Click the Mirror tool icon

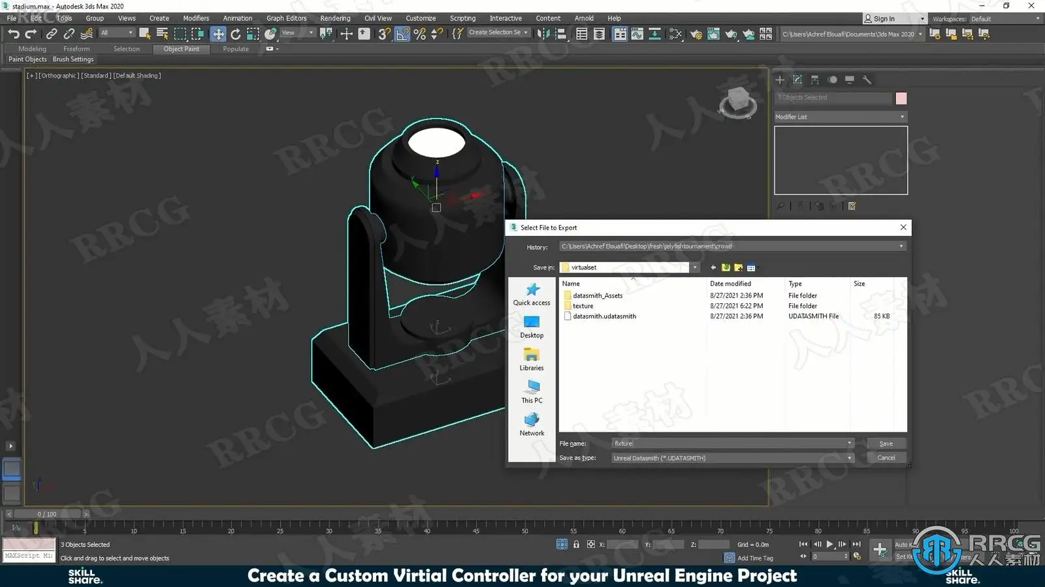point(543,34)
